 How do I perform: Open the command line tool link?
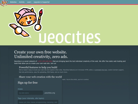(101, 70)
